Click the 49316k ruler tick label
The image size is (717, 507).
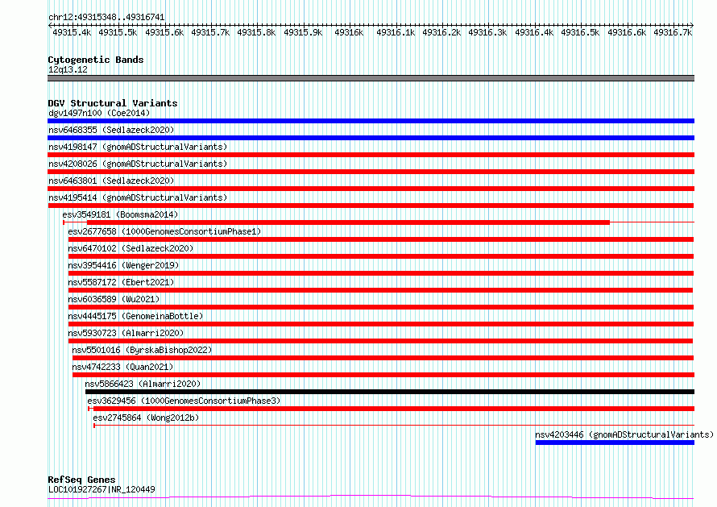[x=349, y=32]
